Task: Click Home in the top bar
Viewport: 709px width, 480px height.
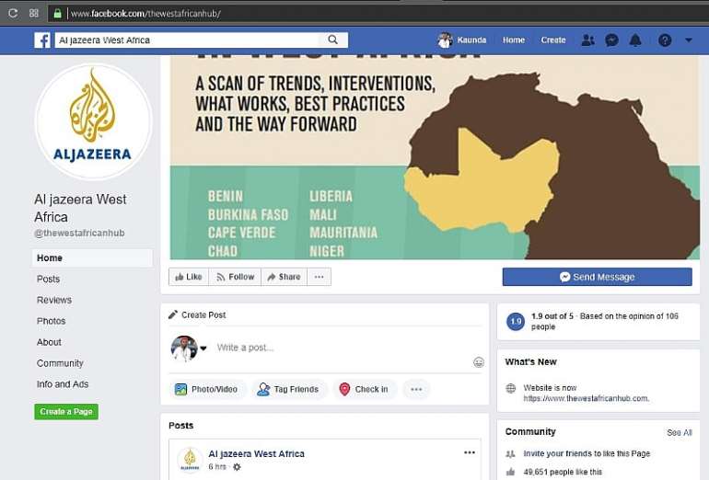Action: tap(514, 40)
